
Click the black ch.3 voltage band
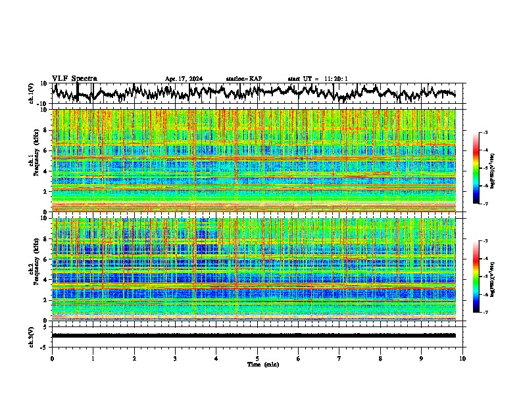click(254, 336)
